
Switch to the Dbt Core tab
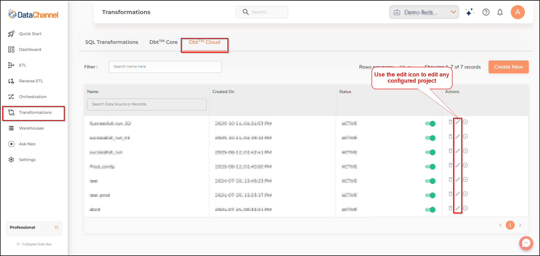pyautogui.click(x=164, y=42)
